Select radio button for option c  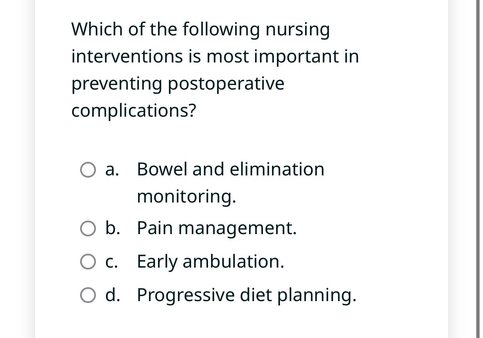pos(88,261)
